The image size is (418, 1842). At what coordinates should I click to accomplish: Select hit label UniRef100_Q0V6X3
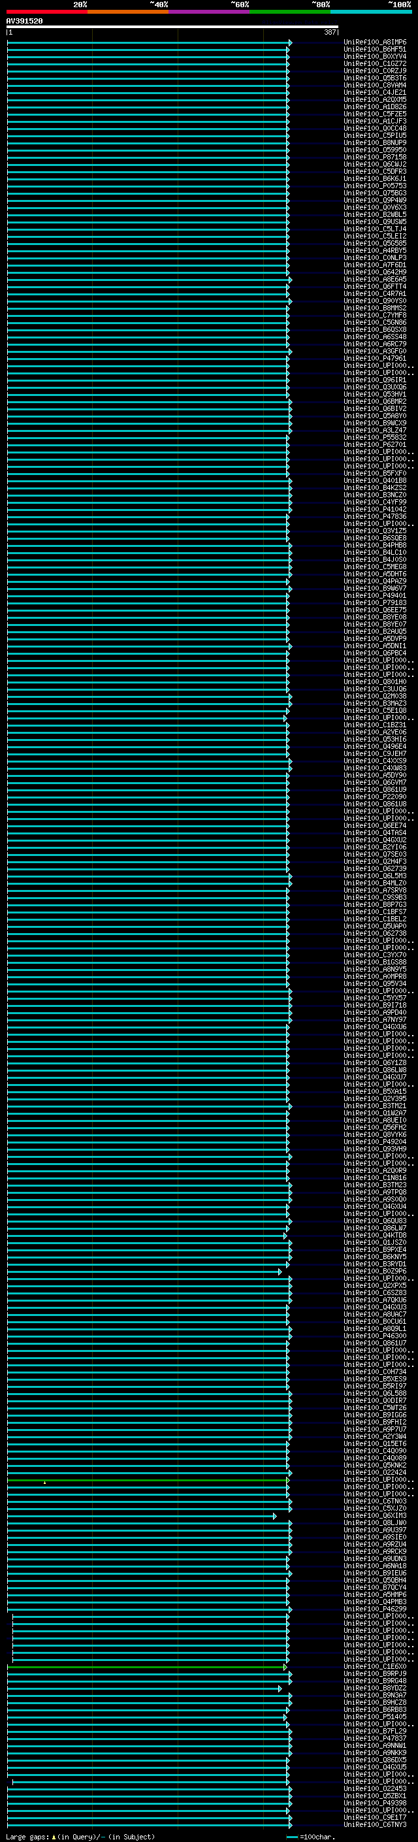(x=375, y=207)
